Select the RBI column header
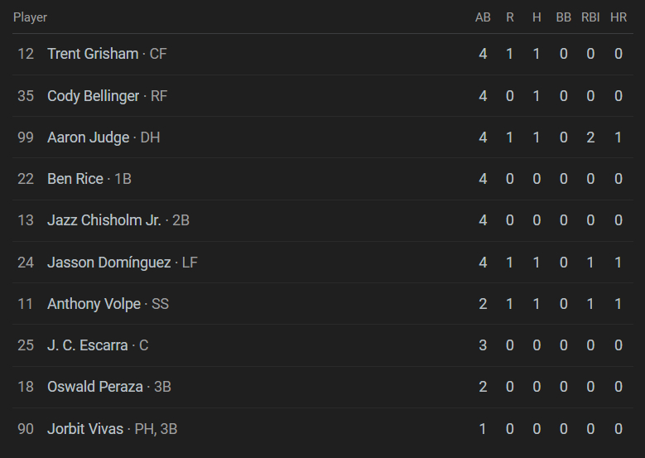Viewport: 645px width, 458px height. coord(590,17)
